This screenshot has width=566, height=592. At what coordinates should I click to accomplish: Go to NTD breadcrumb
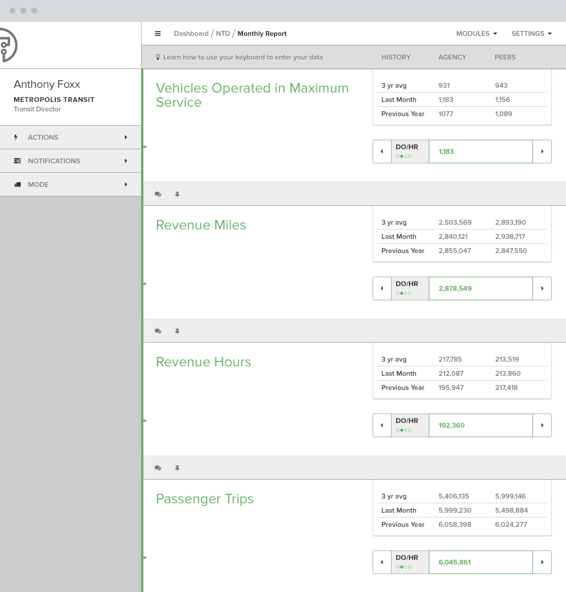(223, 34)
